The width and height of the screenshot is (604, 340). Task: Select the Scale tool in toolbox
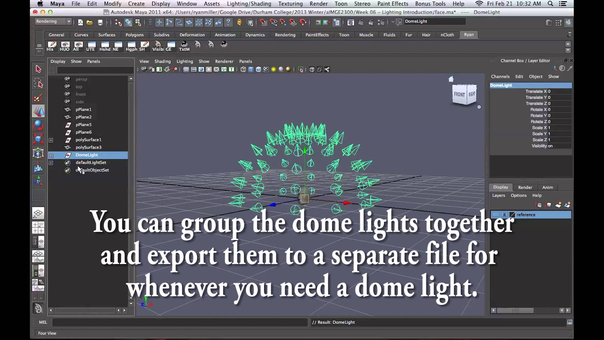(38, 139)
